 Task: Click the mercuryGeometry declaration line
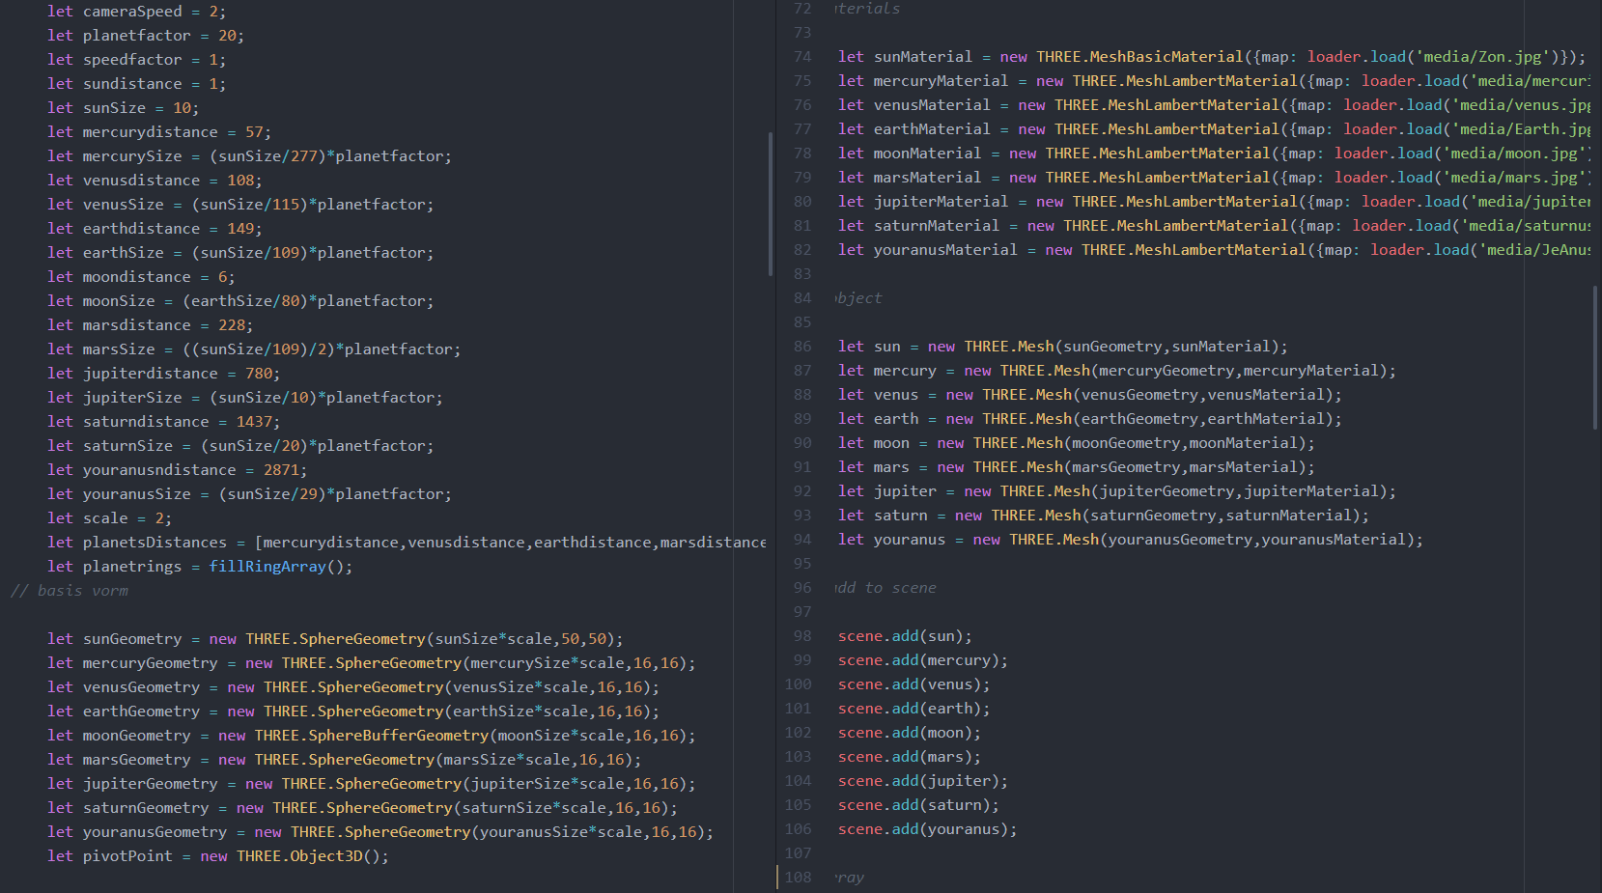371,663
